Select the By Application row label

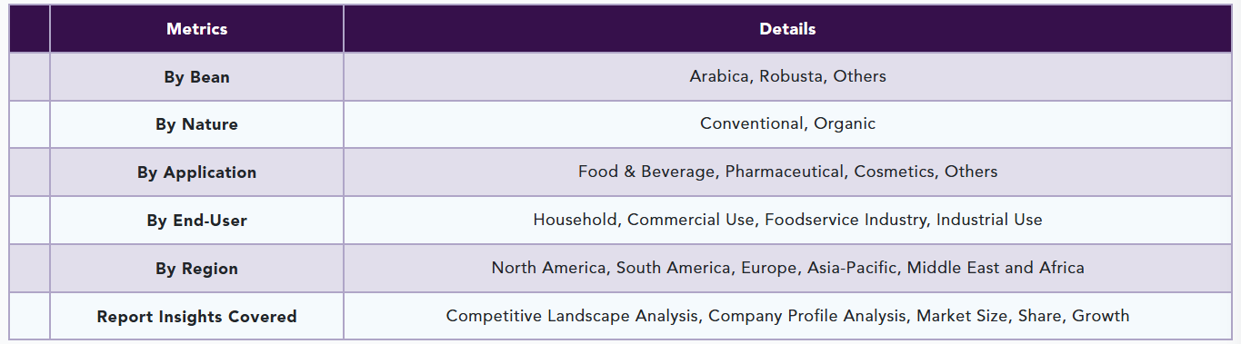pos(196,172)
